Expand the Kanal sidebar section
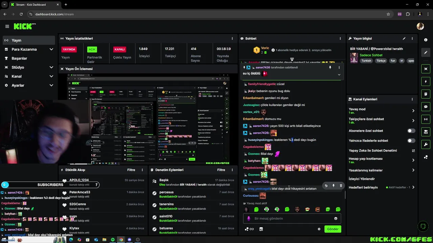 (x=29, y=76)
